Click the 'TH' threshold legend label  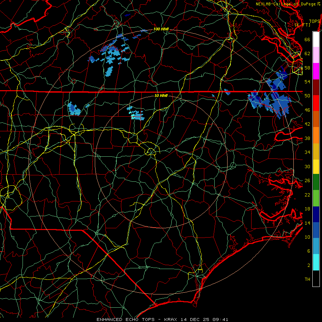click(x=307, y=279)
